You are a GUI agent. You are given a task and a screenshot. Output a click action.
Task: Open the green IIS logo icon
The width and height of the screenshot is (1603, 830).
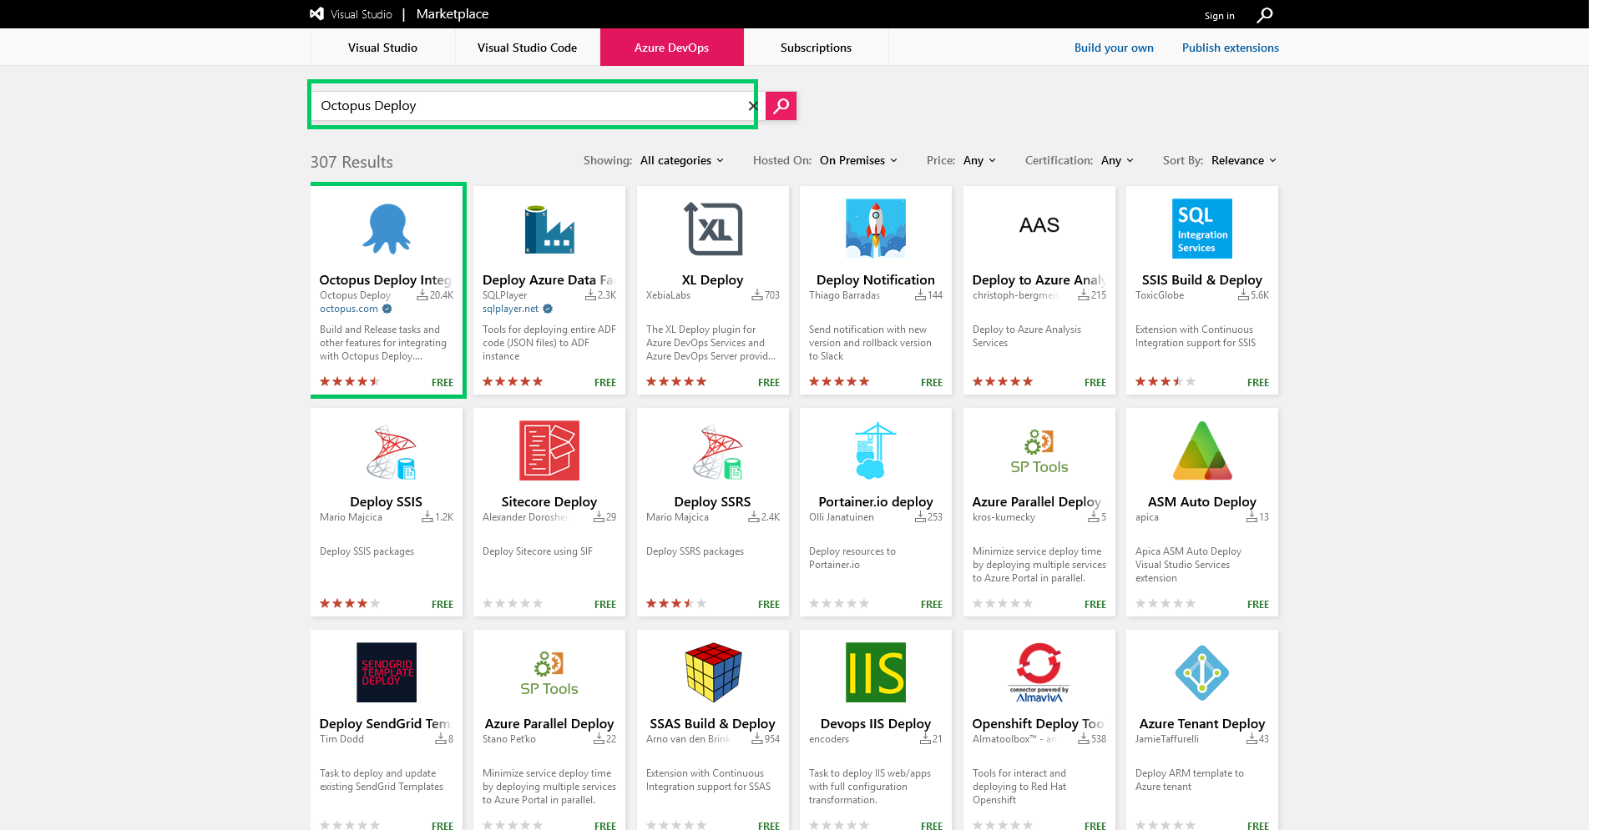point(876,672)
